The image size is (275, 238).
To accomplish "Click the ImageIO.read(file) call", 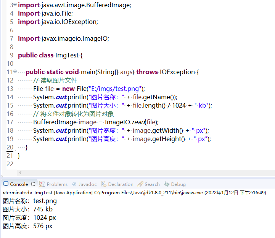I will (x=132, y=122).
